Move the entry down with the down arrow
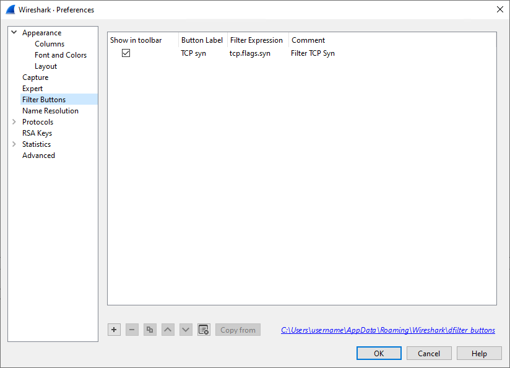The height and width of the screenshot is (368, 510). click(186, 330)
